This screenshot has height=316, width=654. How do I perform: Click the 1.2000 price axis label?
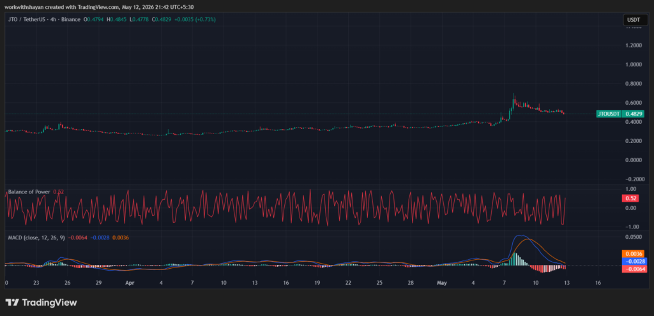(x=633, y=45)
